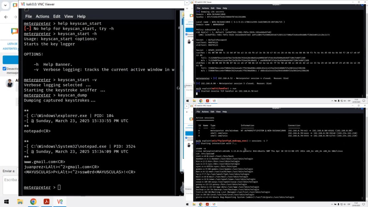Click the last meterpreter prompt cursor
Image resolution: width=368 pixels, height=207 pixels.
pyautogui.click(x=59, y=187)
